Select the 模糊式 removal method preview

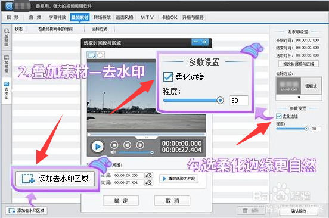299,86
